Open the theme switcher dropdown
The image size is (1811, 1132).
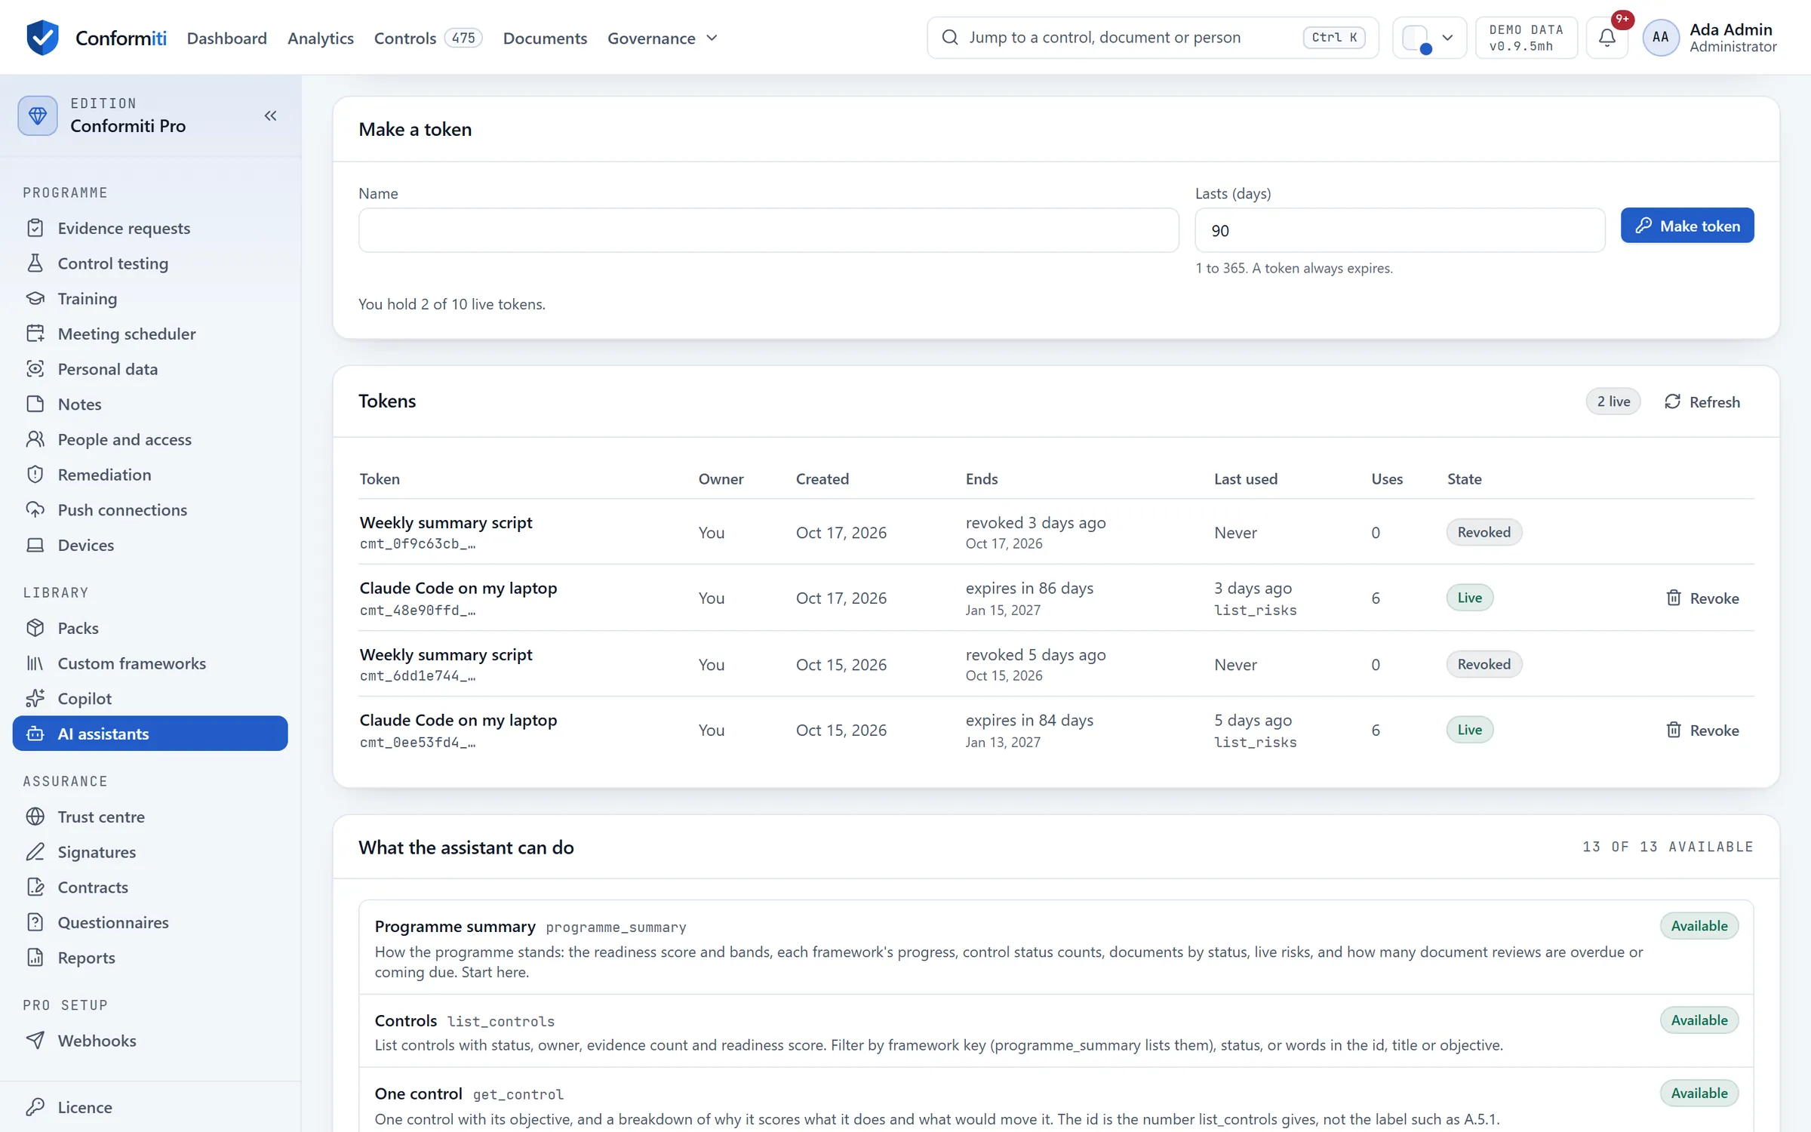(x=1428, y=37)
